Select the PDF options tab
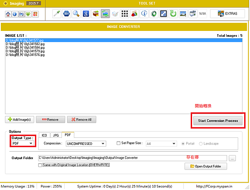The height and width of the screenshot is (190, 250). (x=68, y=135)
